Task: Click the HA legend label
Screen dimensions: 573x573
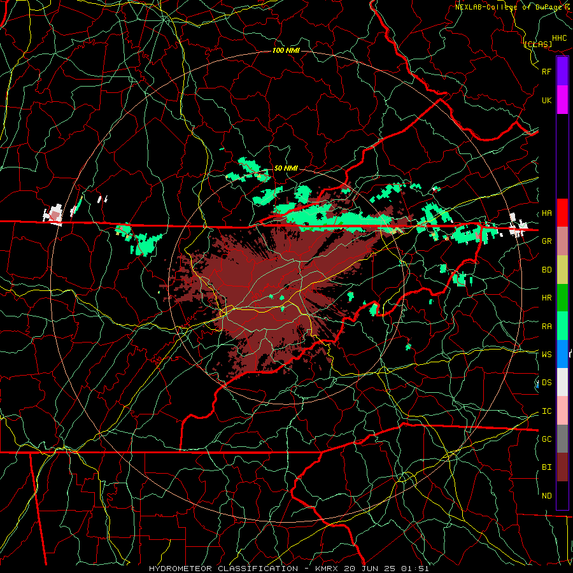Action: pos(546,213)
